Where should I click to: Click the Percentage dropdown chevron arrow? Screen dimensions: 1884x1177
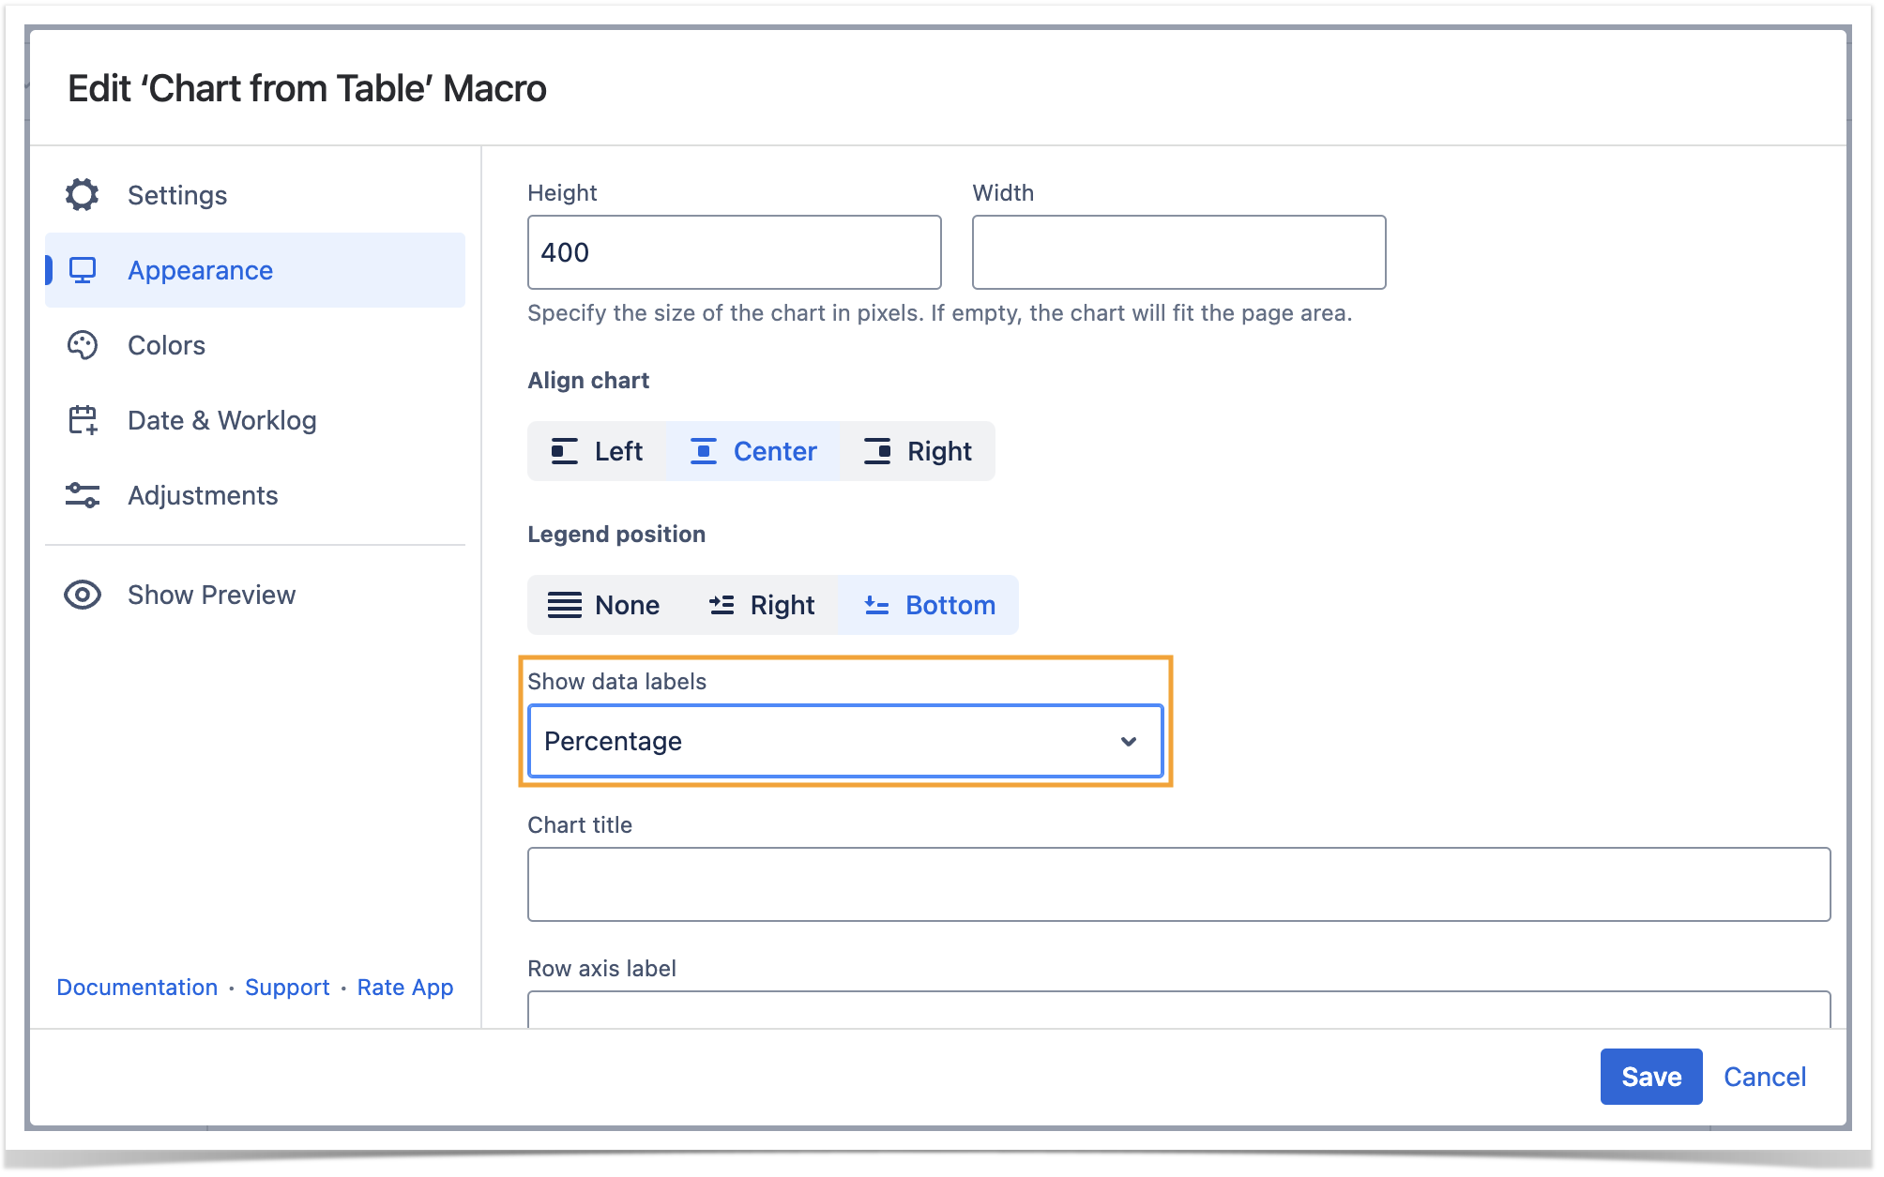1129,741
